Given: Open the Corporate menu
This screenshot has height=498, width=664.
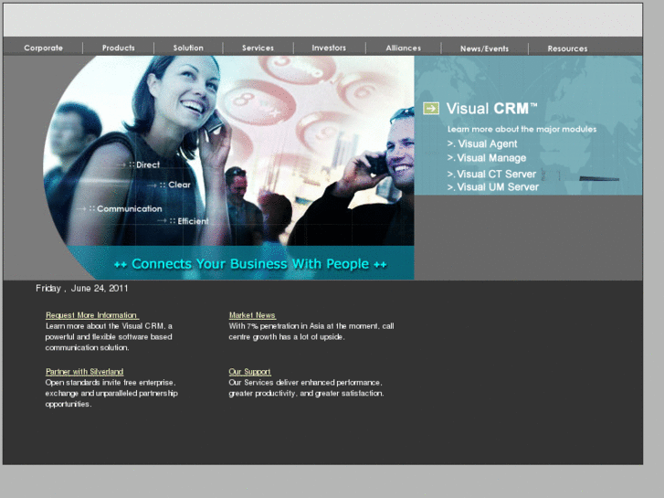Looking at the screenshot, I should tap(43, 48).
